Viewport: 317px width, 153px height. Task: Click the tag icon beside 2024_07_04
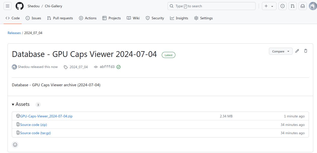pyautogui.click(x=66, y=67)
